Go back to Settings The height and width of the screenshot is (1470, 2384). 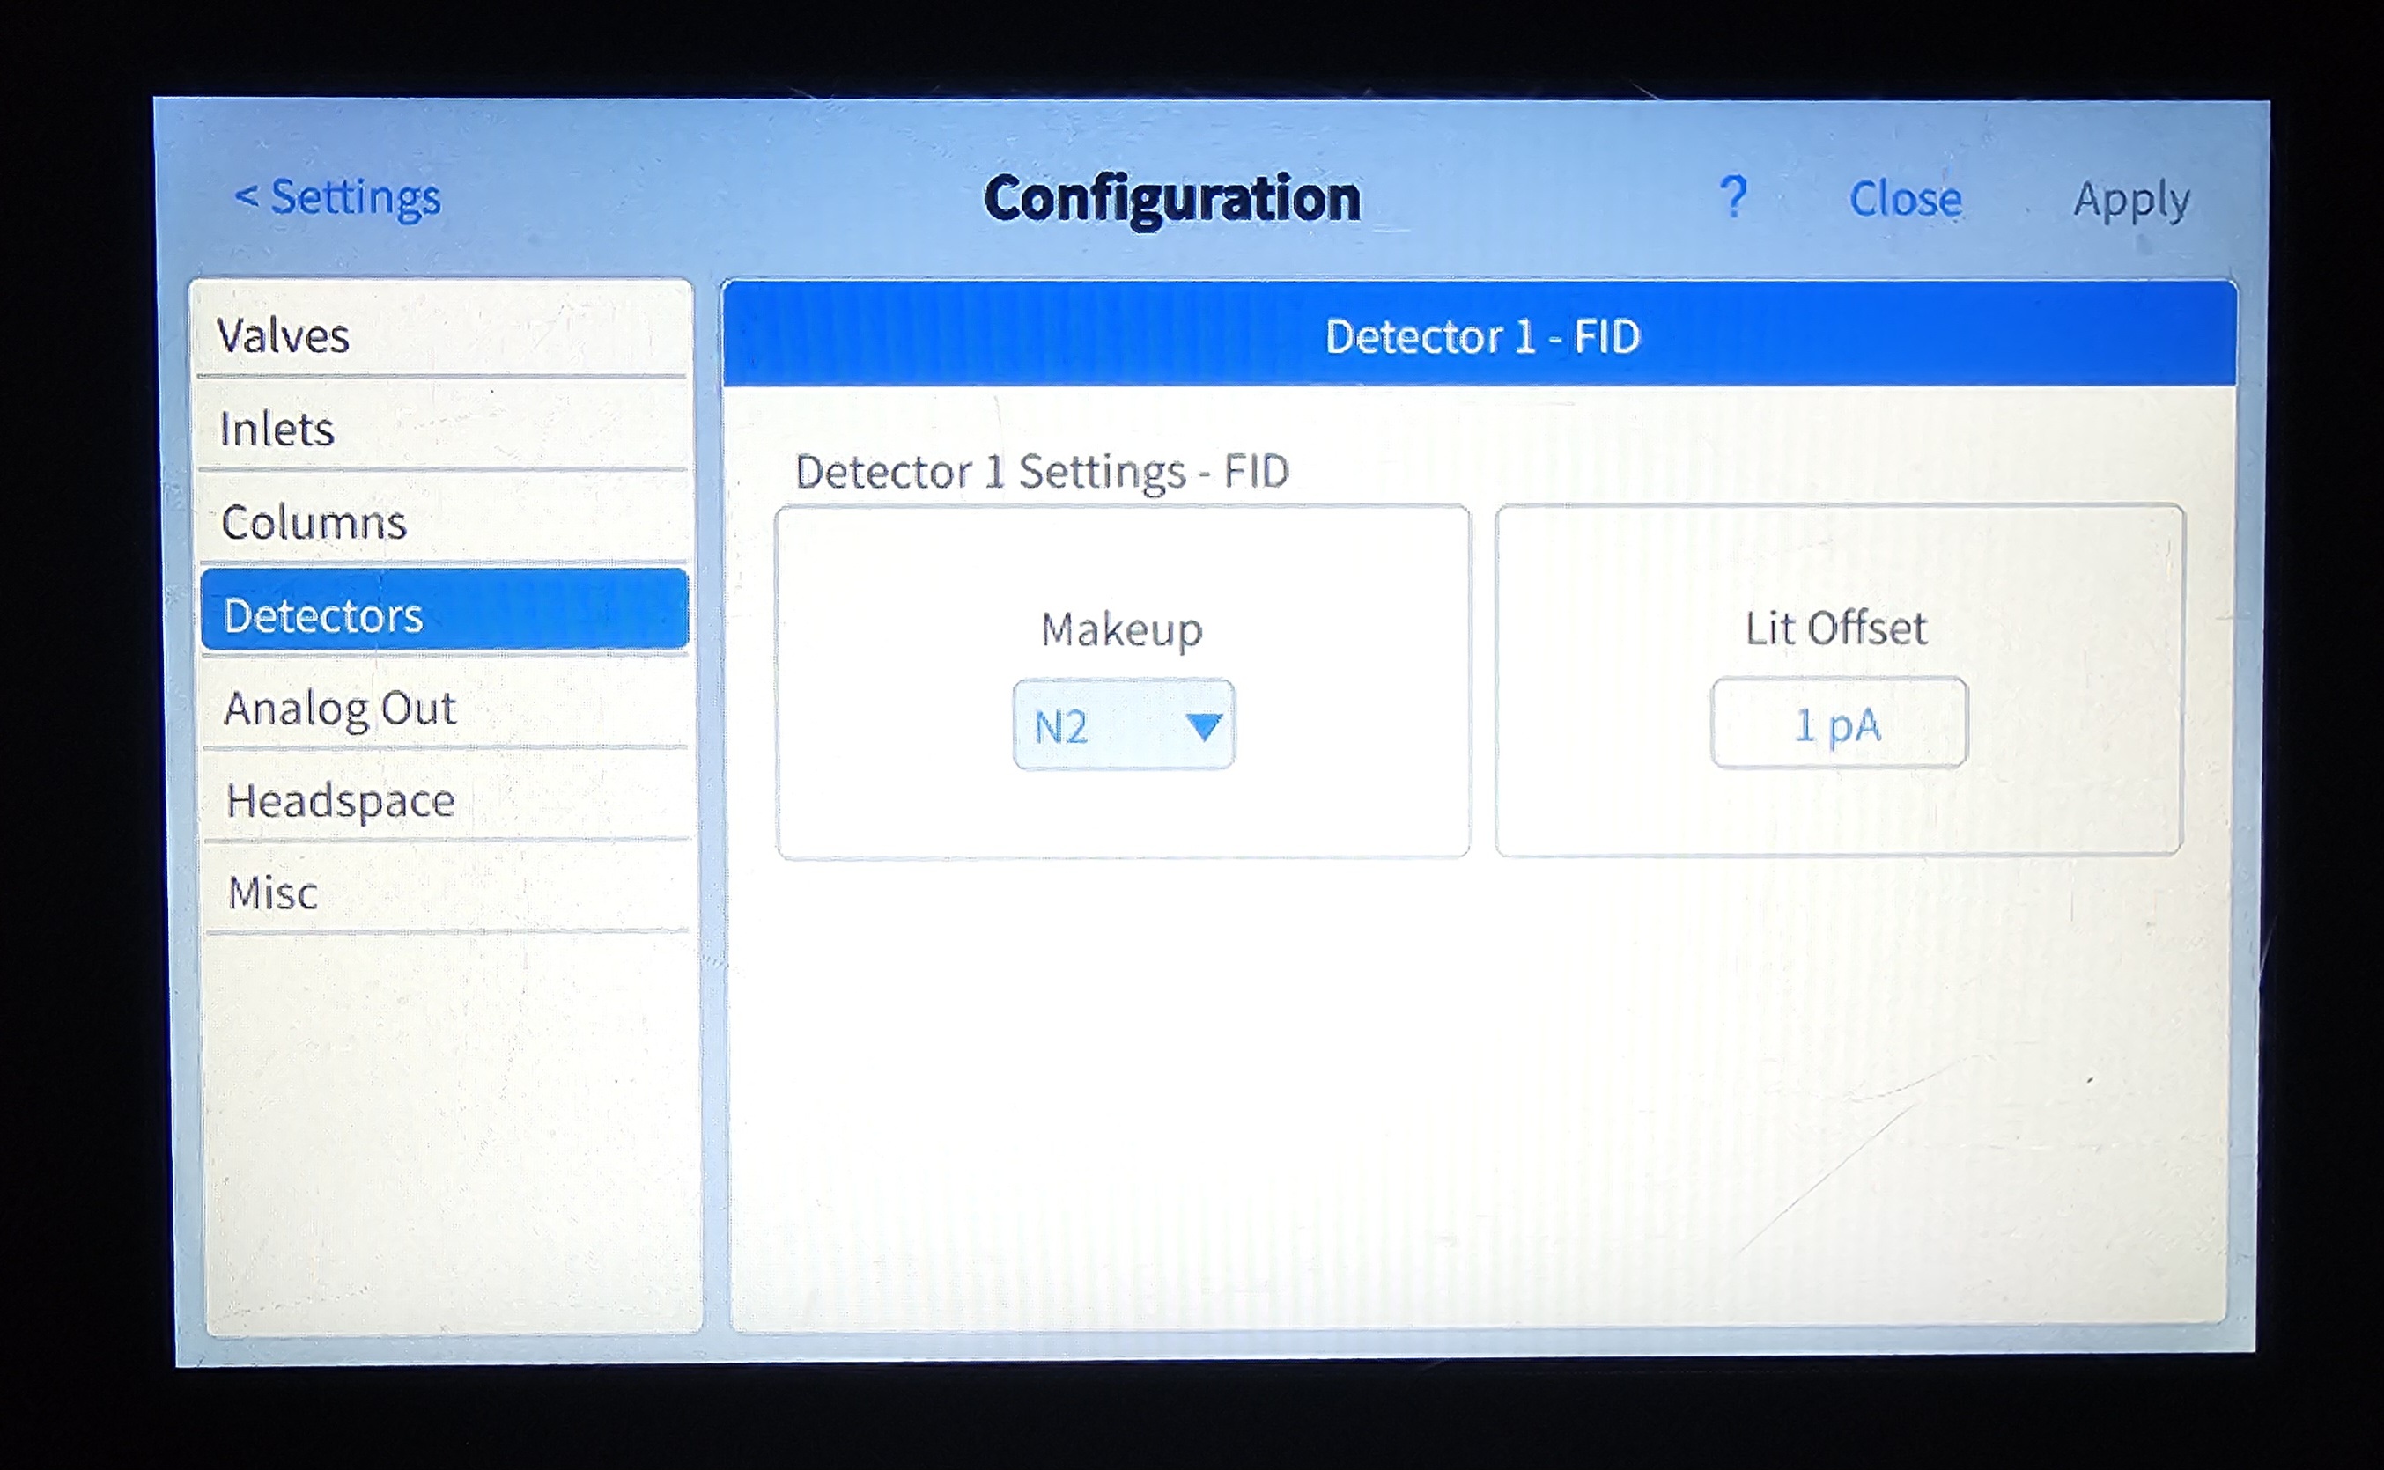point(336,197)
